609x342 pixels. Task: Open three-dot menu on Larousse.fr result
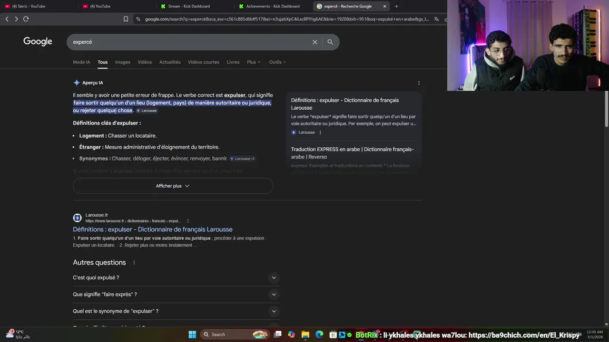(188, 221)
